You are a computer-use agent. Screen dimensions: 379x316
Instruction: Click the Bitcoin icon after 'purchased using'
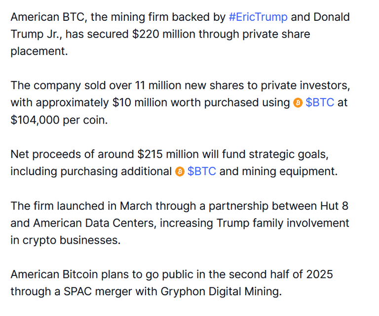point(298,103)
